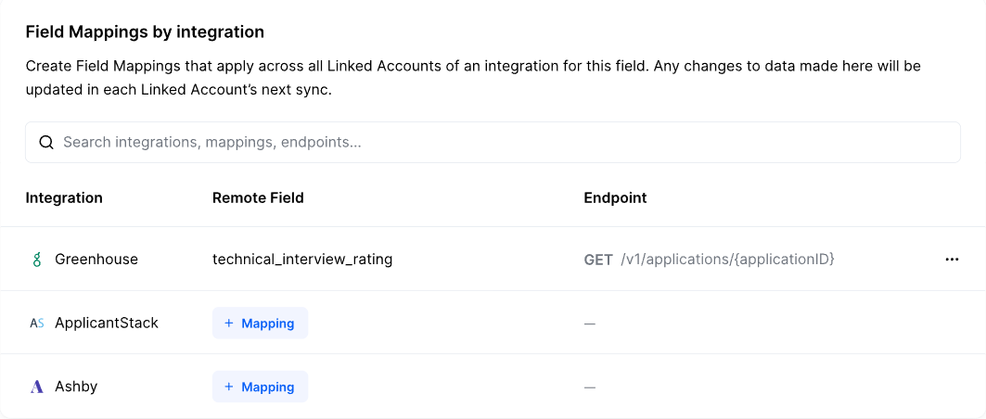The height and width of the screenshot is (419, 986).
Task: Click the magnifying glass search icon
Action: point(45,143)
